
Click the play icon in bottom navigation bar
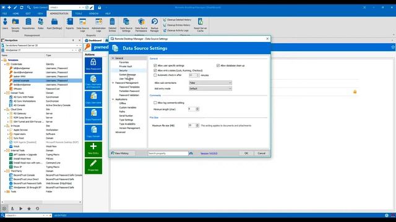tap(20, 208)
